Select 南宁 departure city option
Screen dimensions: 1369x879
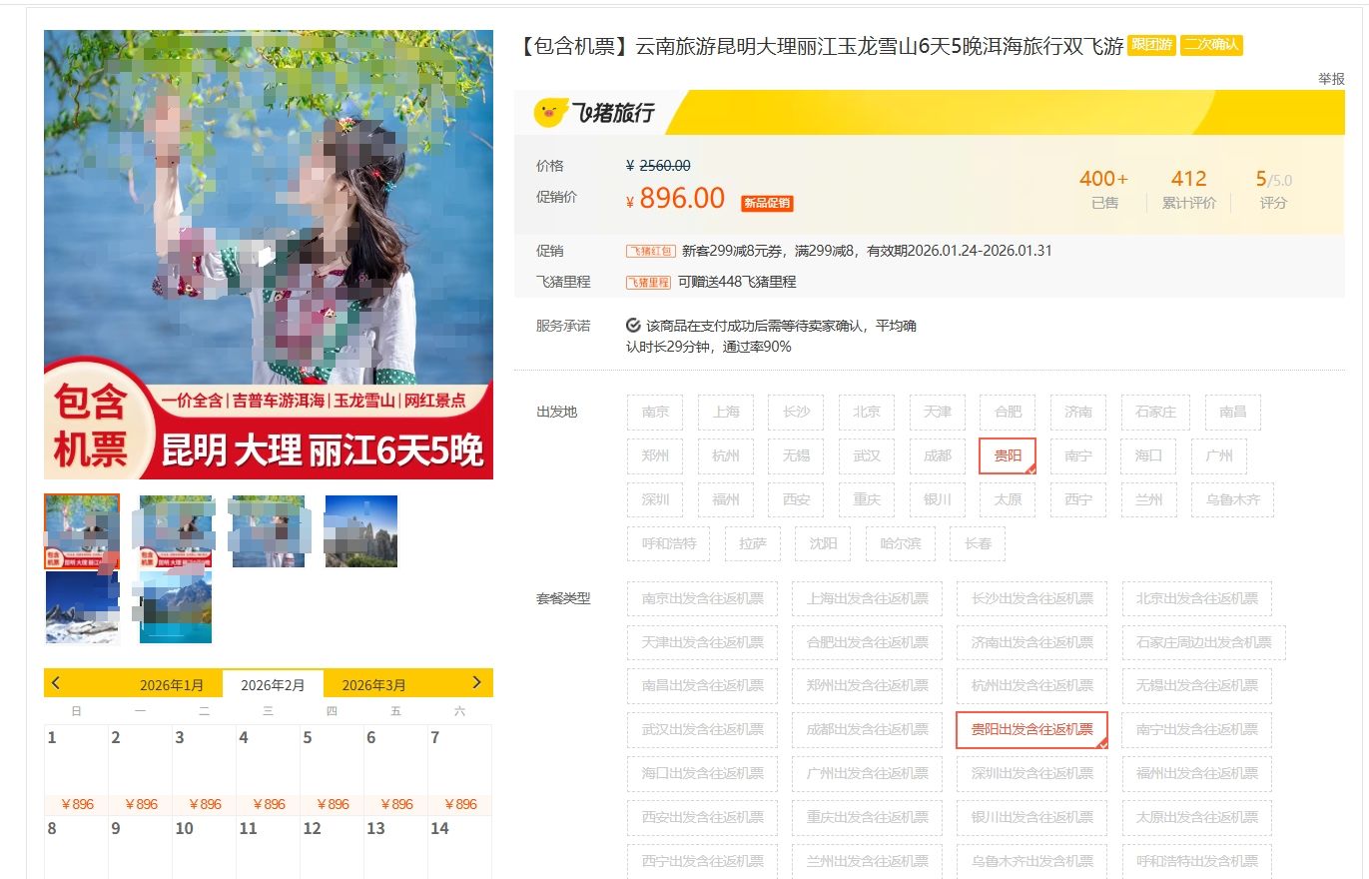1077,455
